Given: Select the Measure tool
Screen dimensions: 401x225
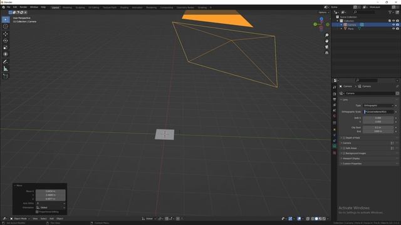Looking at the screenshot, I should pyautogui.click(x=6, y=69).
